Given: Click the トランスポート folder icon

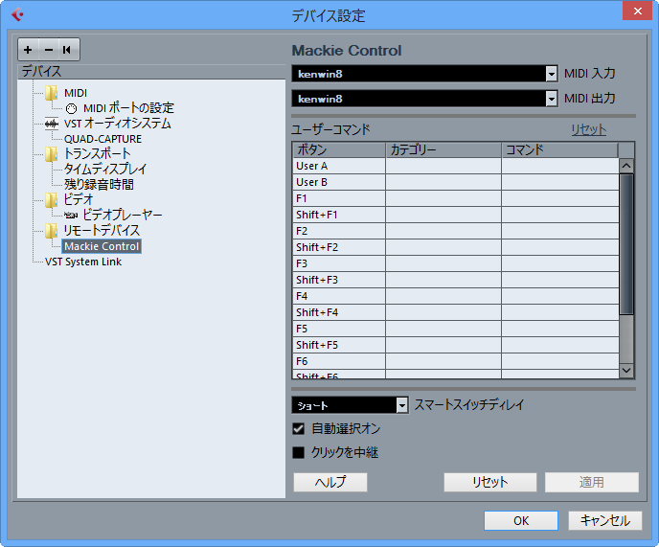Looking at the screenshot, I should click(52, 153).
